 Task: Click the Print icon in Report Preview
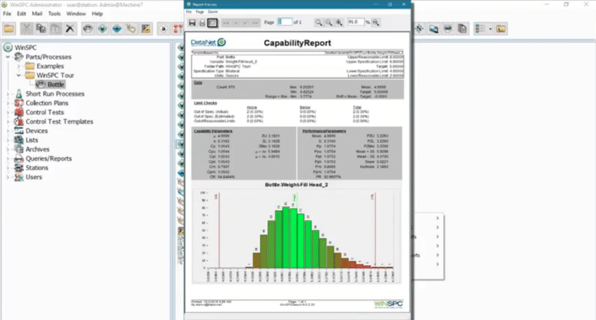tap(202, 22)
